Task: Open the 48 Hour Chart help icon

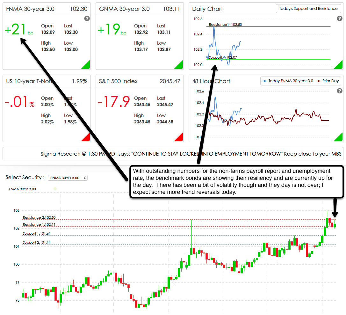Action: pos(339,91)
